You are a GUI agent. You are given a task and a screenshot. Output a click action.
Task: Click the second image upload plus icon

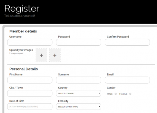click(55, 55)
